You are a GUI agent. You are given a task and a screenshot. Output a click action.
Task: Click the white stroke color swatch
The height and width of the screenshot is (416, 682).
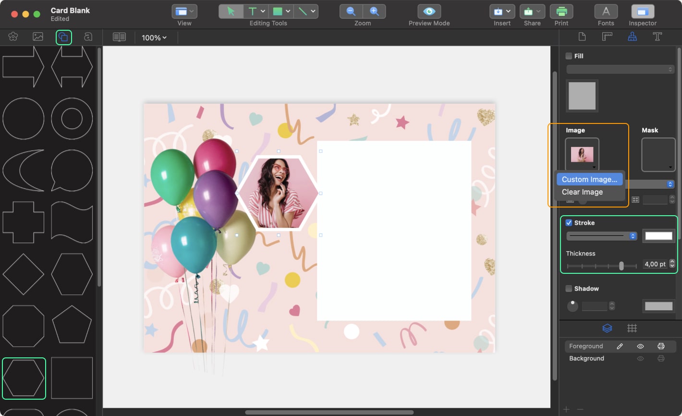[658, 236]
